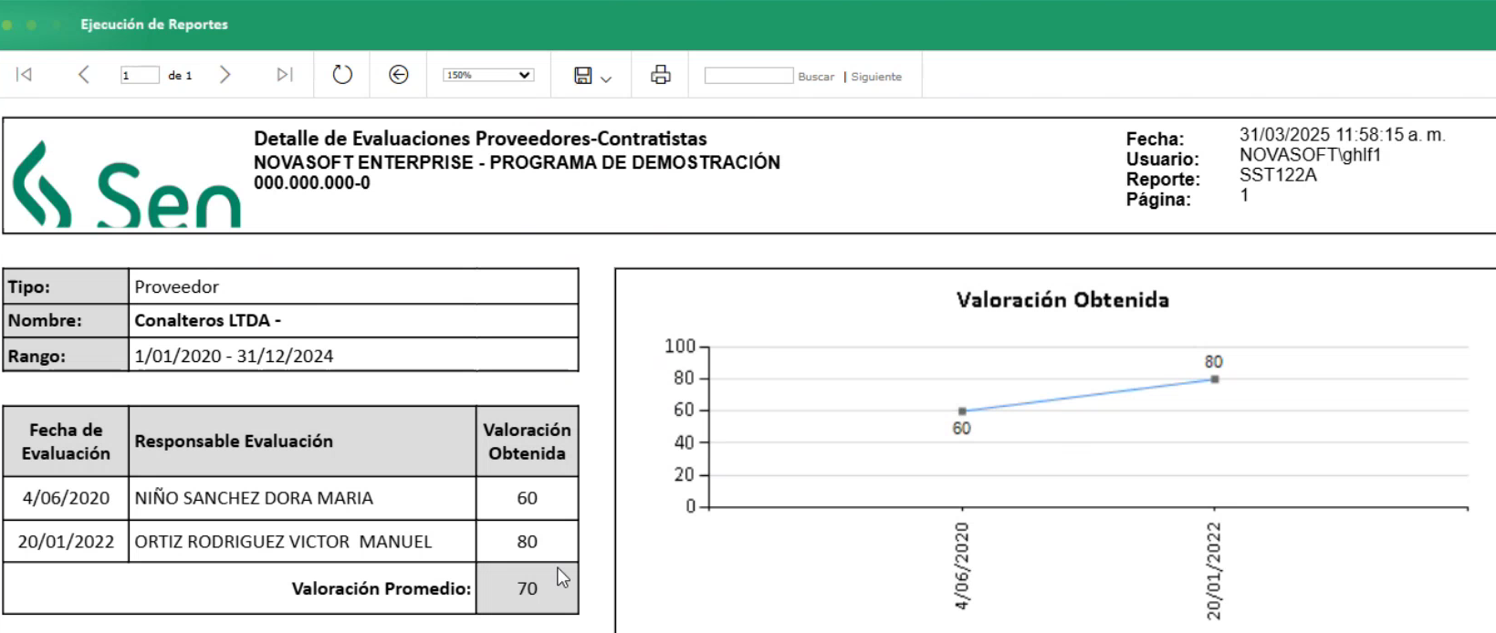Click the chart data point labeled 80
Image resolution: width=1496 pixels, height=633 pixels.
[x=1215, y=379]
